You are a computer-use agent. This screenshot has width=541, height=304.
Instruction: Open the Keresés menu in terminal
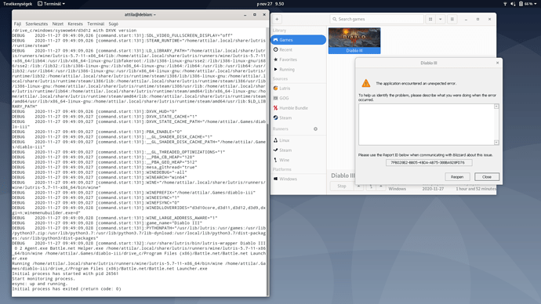pos(75,24)
